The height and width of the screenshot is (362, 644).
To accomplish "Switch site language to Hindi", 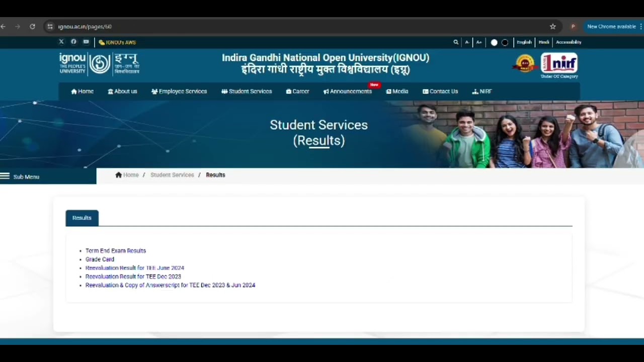I will pos(544,42).
